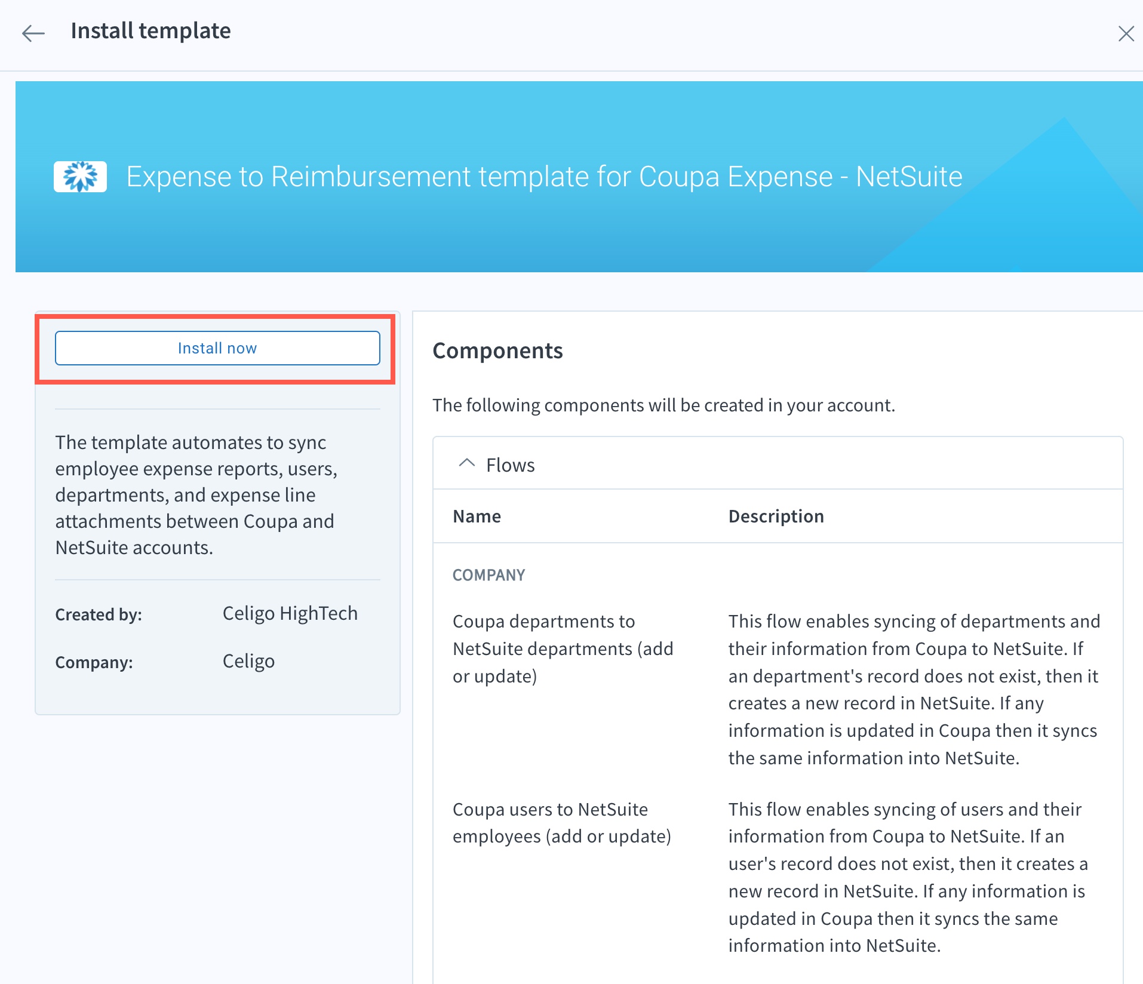Viewport: 1143px width, 984px height.
Task: Click the Install now button
Action: (217, 348)
